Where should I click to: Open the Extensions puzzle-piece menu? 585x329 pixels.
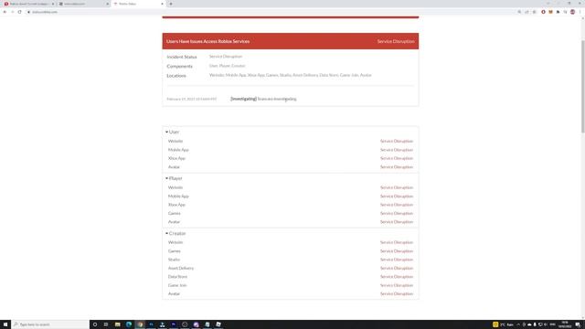point(558,12)
